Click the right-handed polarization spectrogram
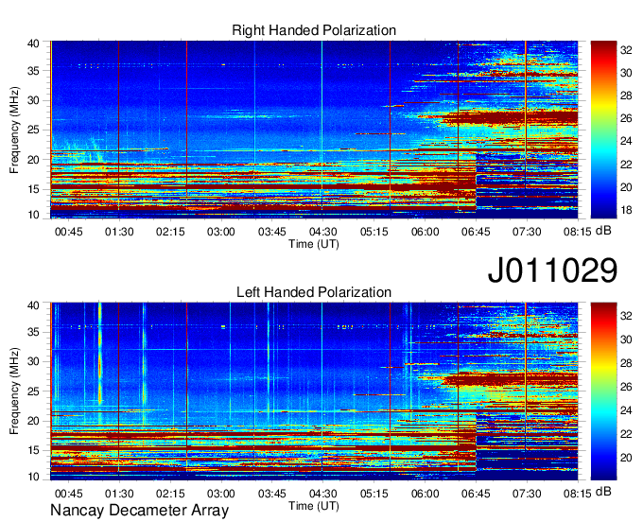643x522 pixels. coord(314,130)
